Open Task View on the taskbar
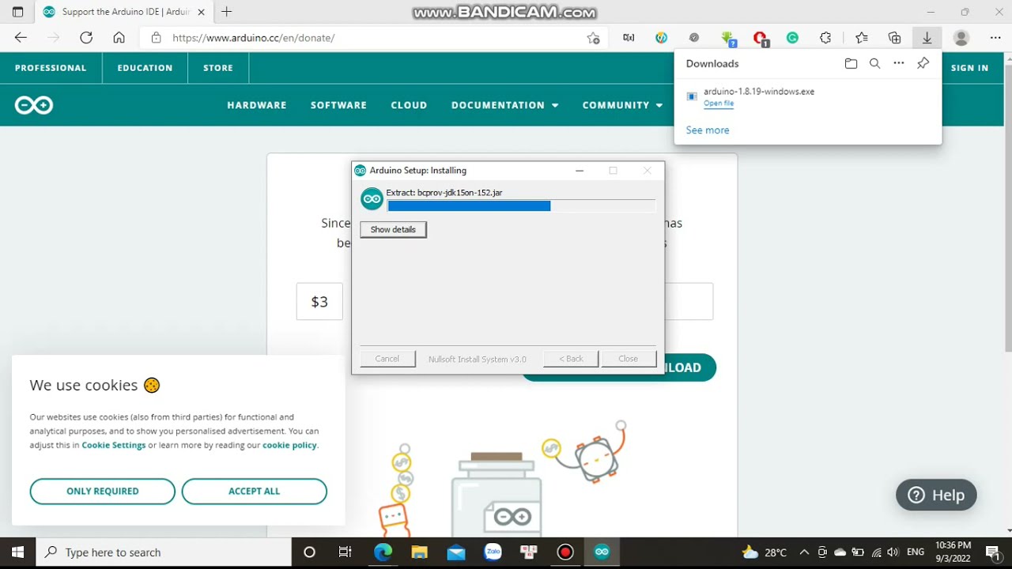The height and width of the screenshot is (569, 1012). [345, 552]
